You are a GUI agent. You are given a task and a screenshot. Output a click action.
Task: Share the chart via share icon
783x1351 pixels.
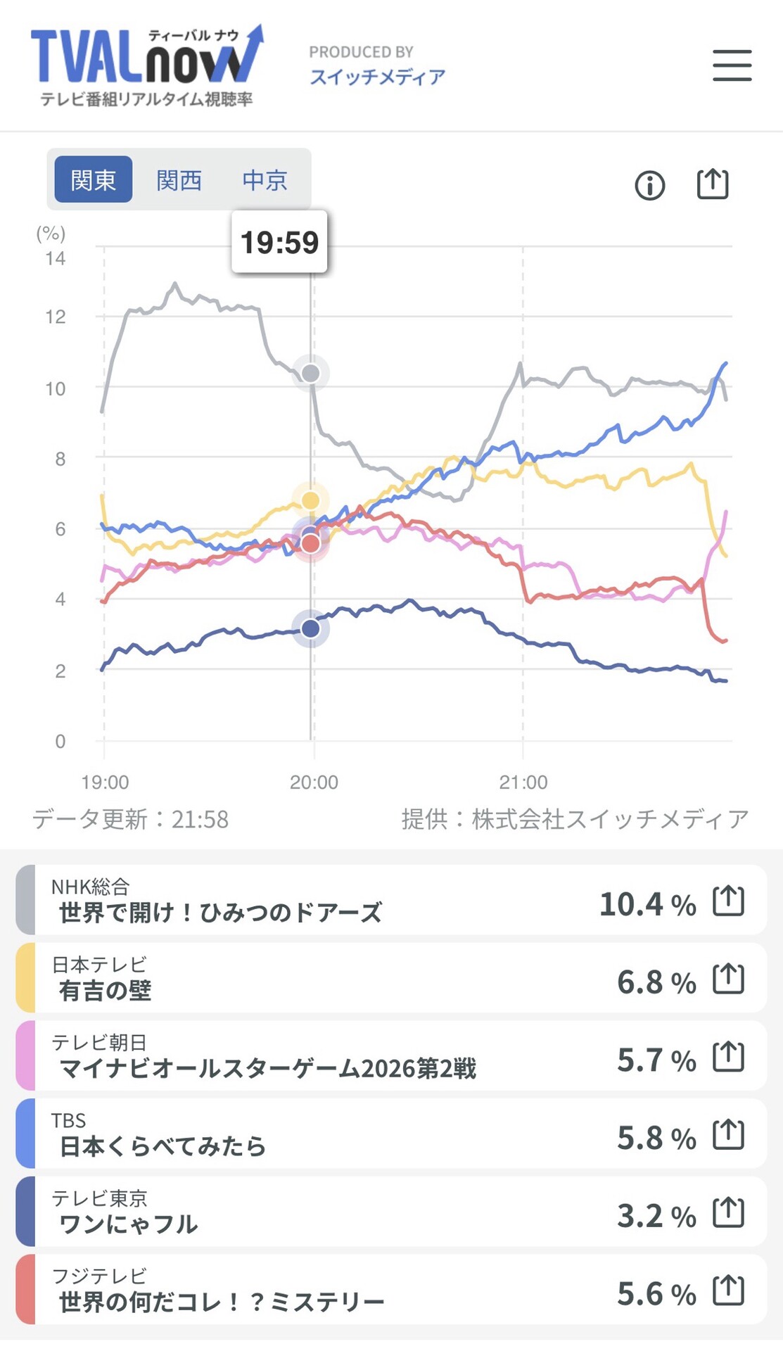[x=712, y=184]
